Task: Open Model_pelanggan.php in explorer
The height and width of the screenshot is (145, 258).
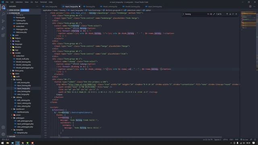Action: (25, 68)
